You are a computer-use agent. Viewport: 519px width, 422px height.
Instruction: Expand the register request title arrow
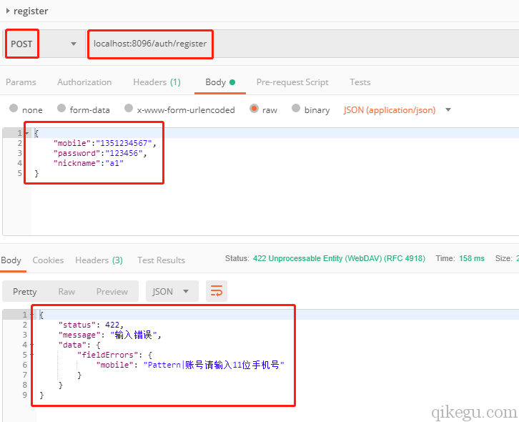pyautogui.click(x=8, y=11)
